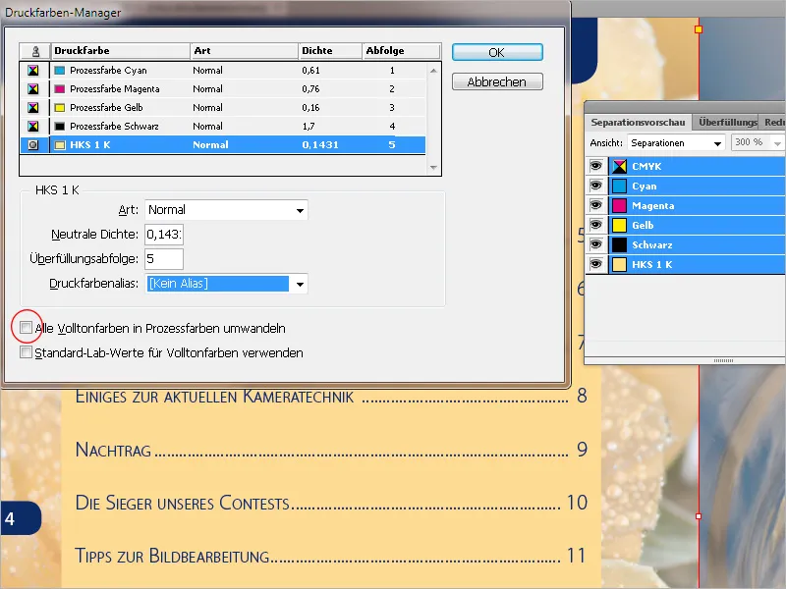Hide the Cyan separation

point(596,186)
